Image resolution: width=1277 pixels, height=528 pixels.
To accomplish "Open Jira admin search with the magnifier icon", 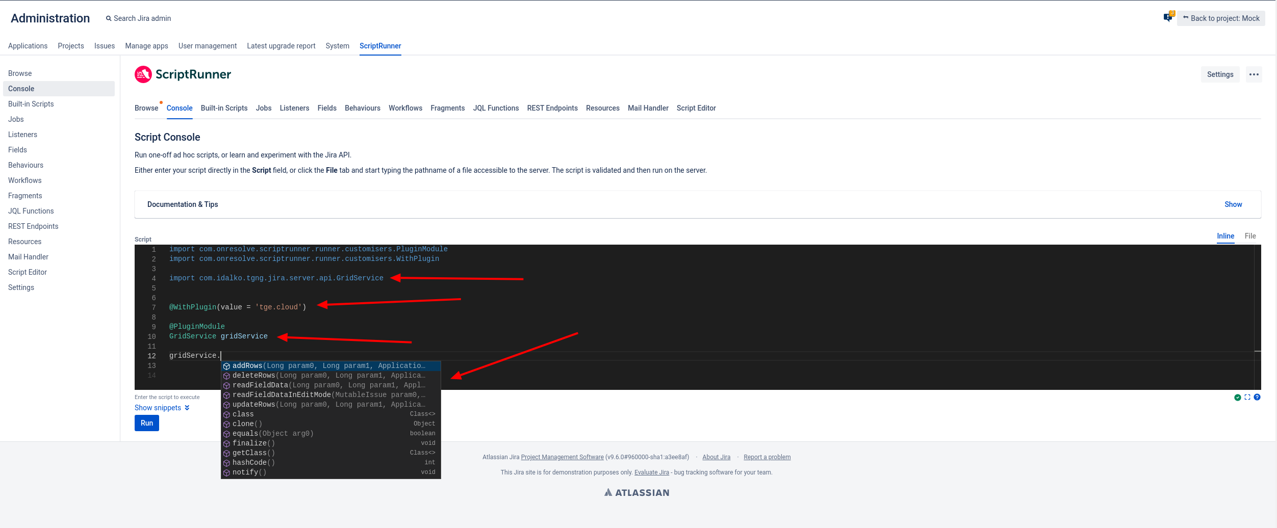I will click(x=109, y=18).
